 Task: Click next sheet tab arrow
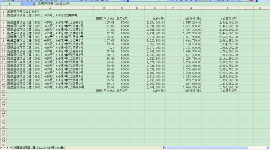pyautogui.click(x=8, y=148)
